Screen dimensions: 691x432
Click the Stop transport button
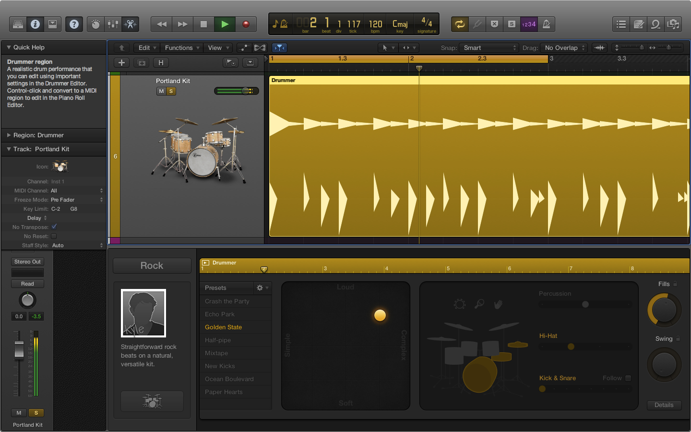[204, 24]
